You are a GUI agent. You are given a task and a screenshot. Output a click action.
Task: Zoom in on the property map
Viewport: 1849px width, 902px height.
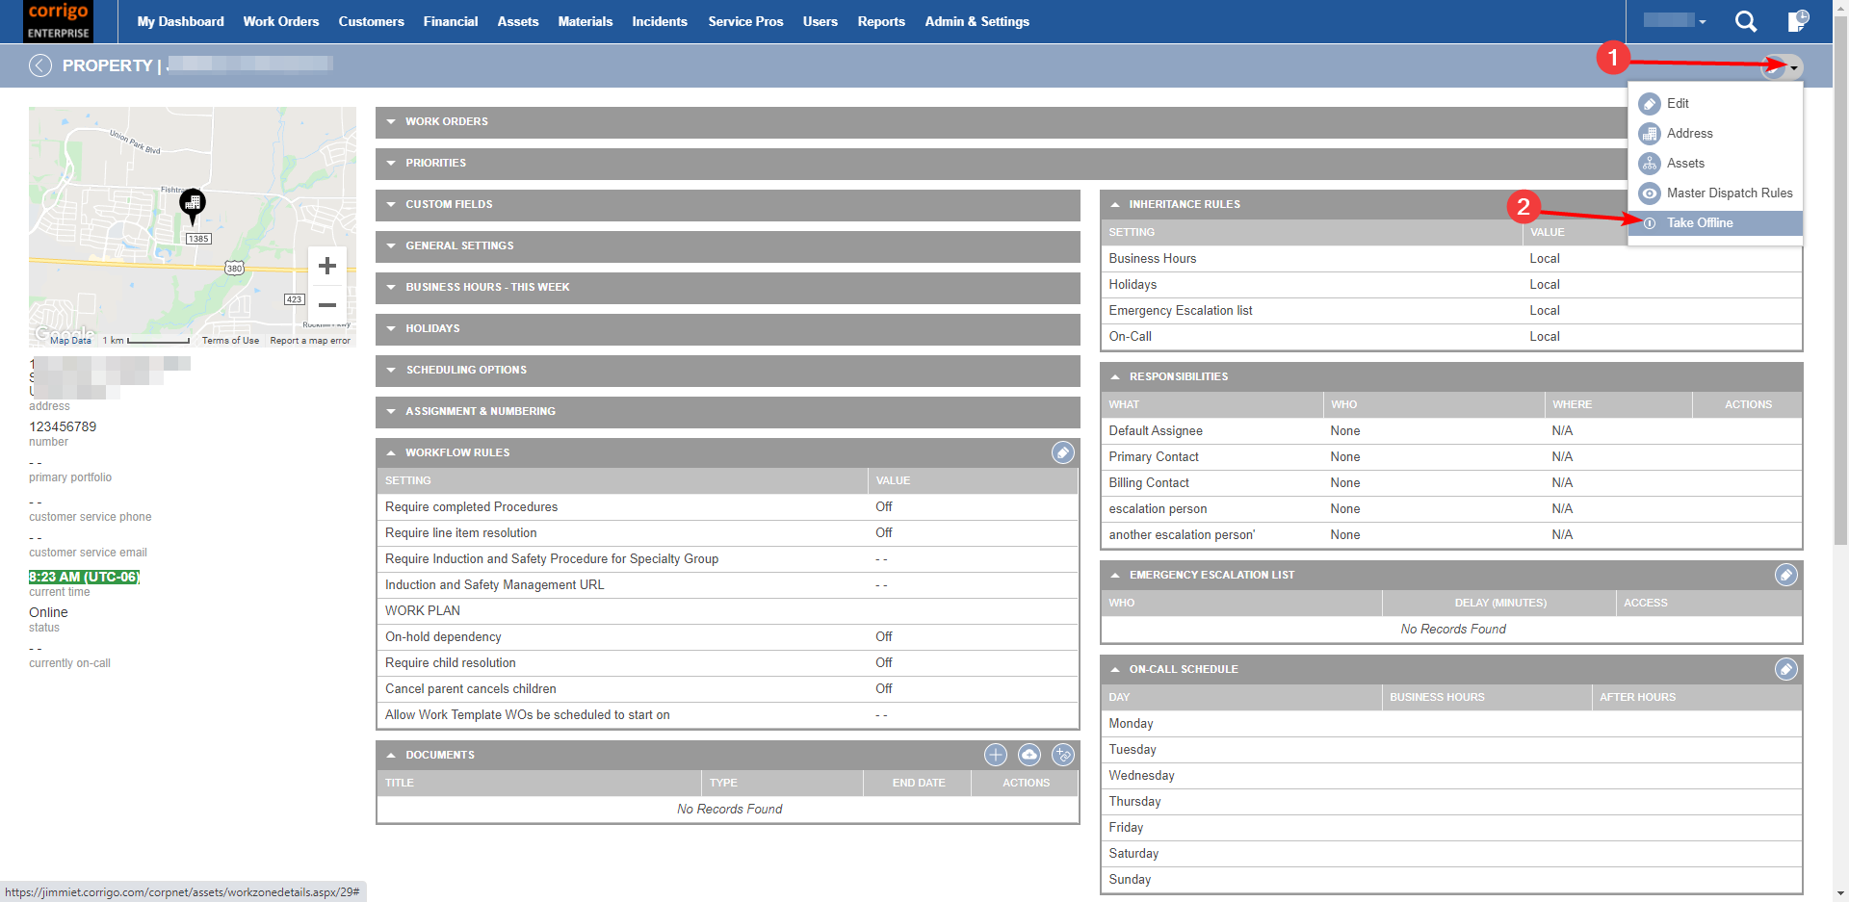tap(327, 266)
